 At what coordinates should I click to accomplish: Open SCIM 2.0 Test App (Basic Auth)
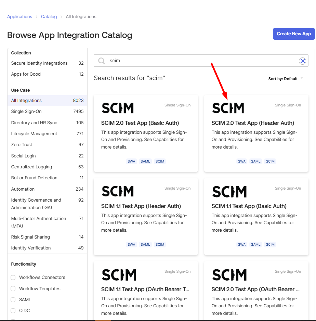click(140, 123)
